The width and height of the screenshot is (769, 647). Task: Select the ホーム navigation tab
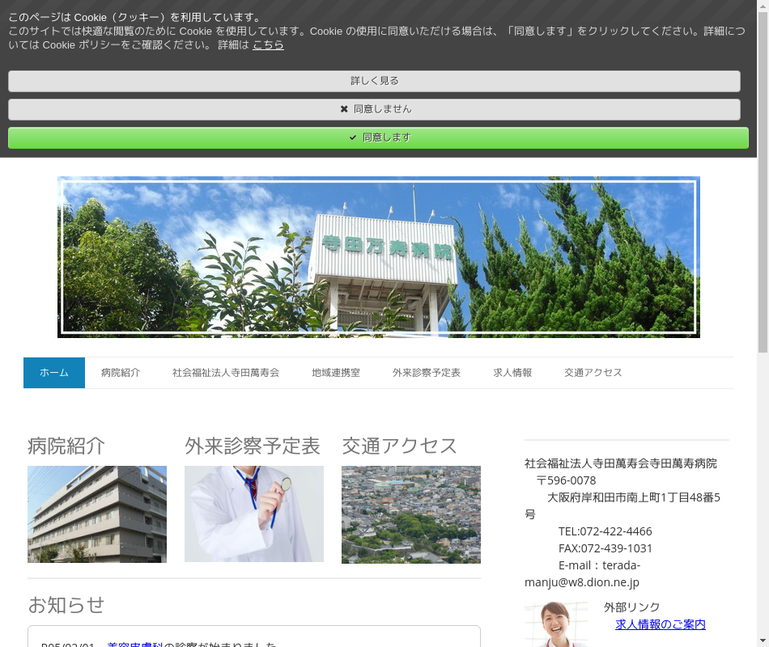(x=54, y=373)
